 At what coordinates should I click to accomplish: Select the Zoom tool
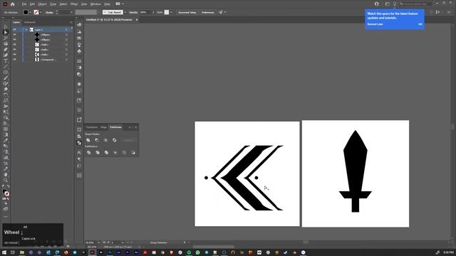click(6, 180)
